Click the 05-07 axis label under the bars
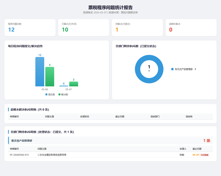 [69, 89]
